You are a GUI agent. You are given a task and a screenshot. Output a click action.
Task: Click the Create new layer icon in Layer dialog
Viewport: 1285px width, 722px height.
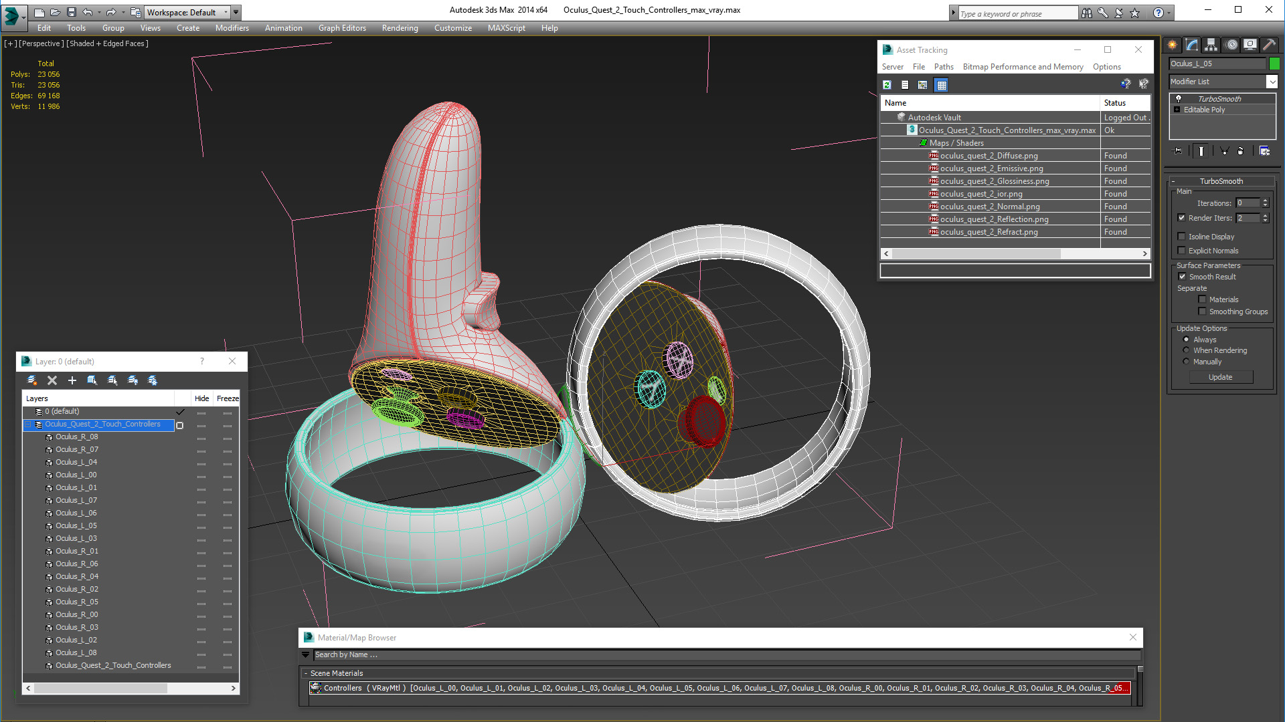click(31, 380)
